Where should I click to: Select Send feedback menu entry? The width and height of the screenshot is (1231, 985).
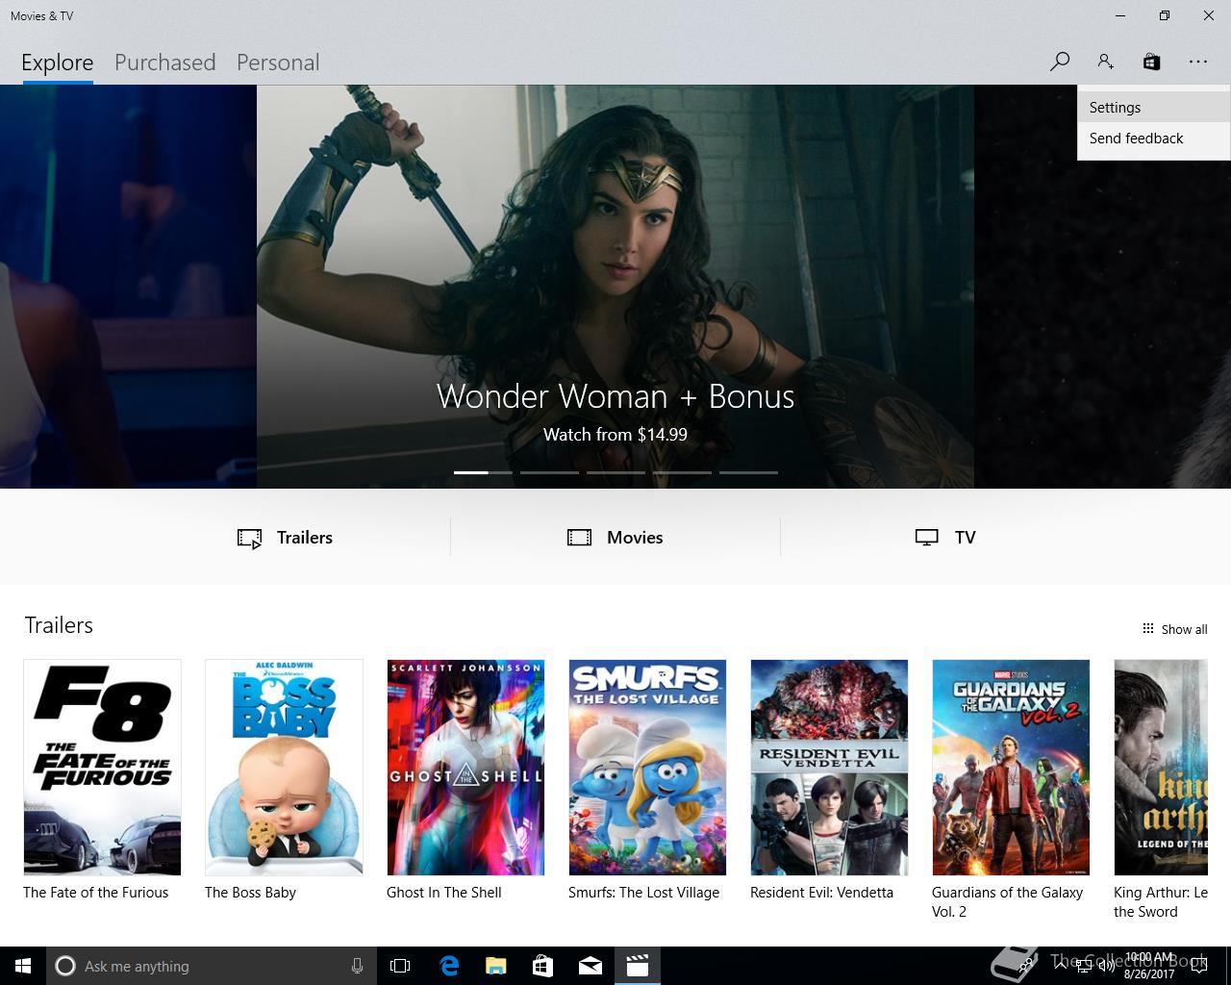[x=1154, y=139]
